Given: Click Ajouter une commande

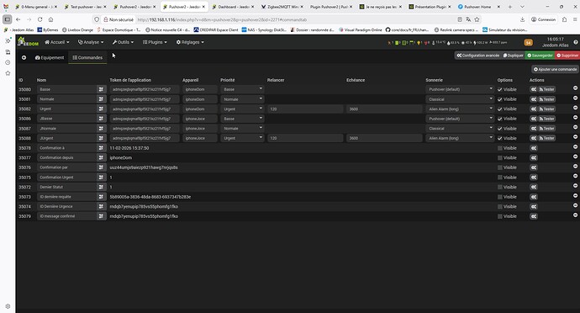Looking at the screenshot, I should tap(556, 69).
